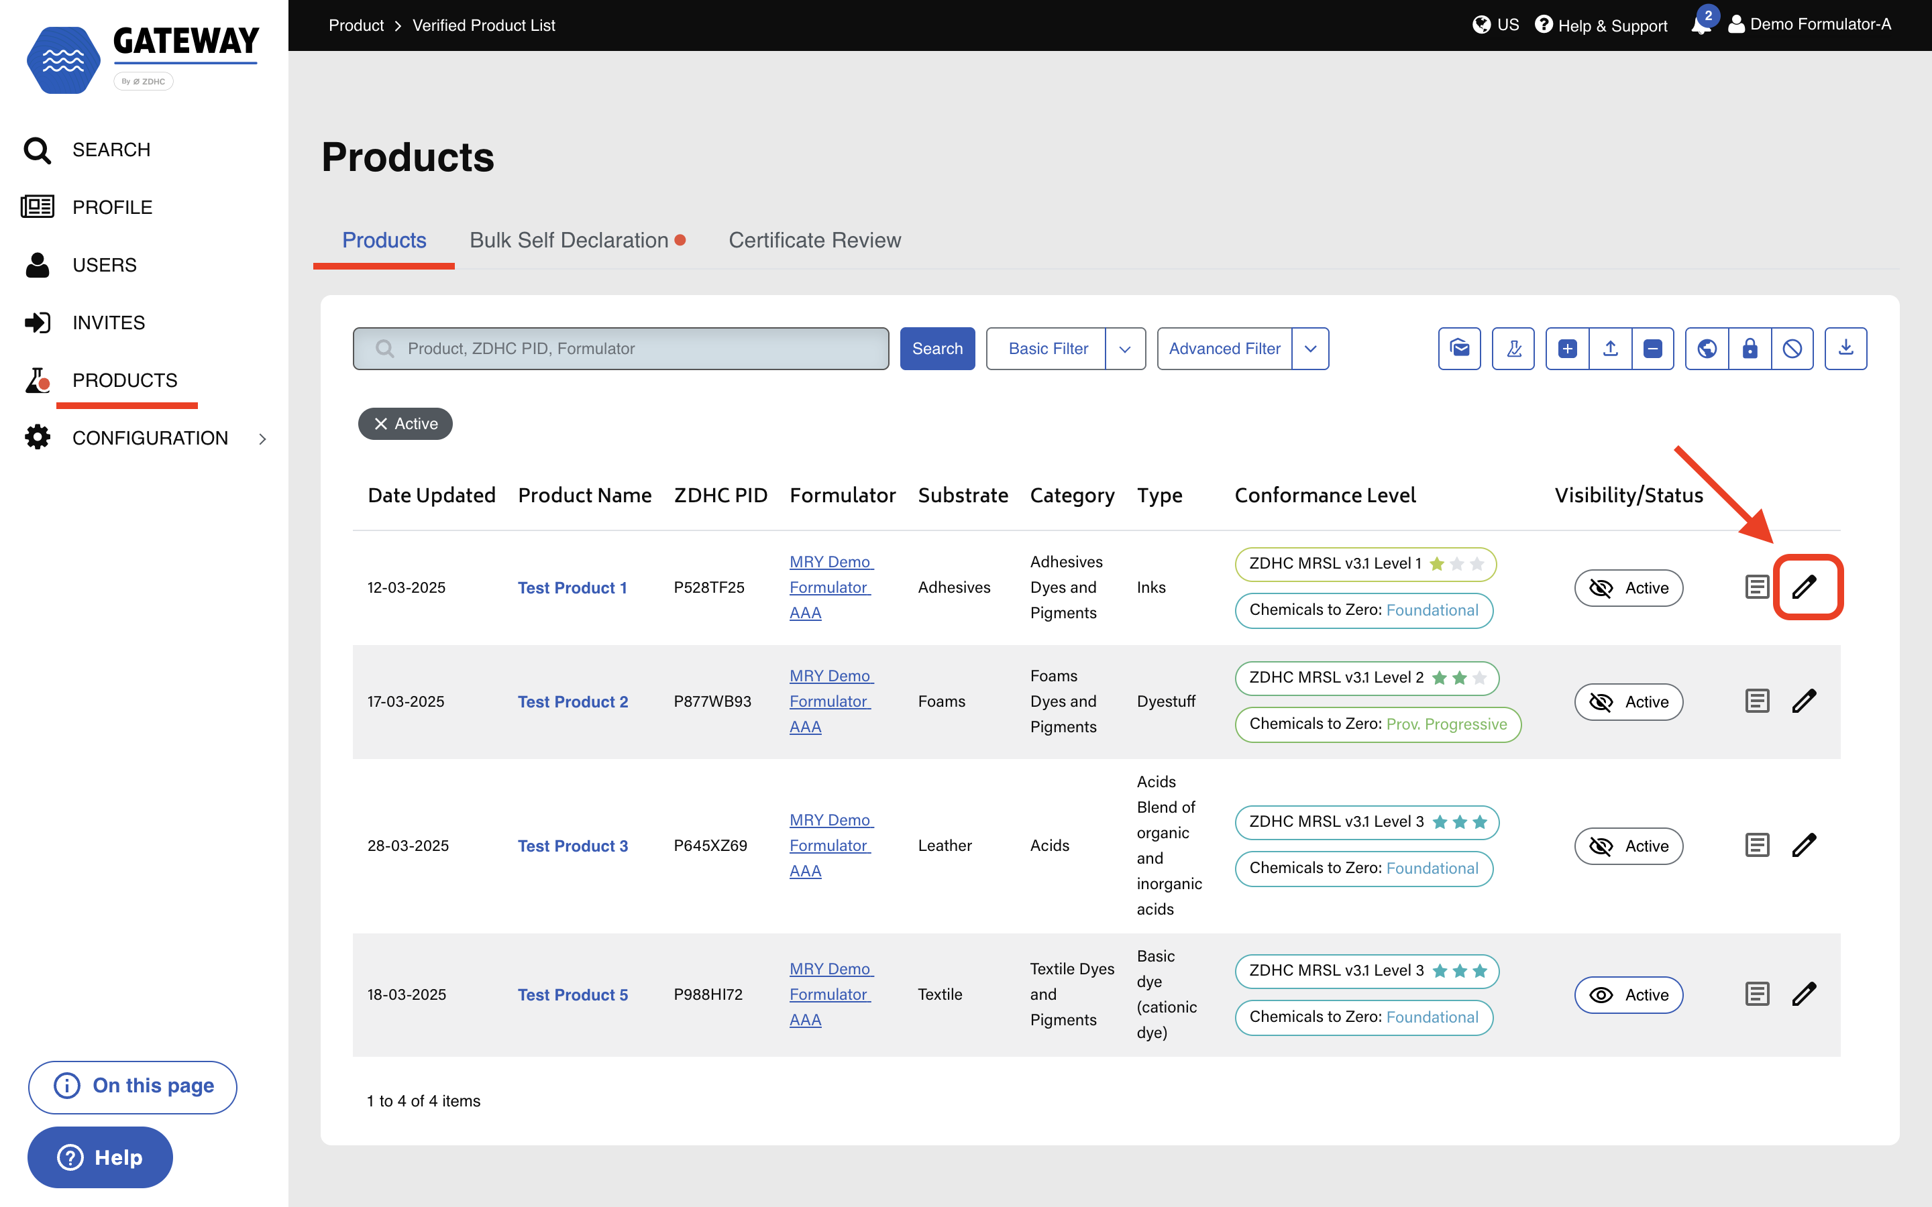Image resolution: width=1932 pixels, height=1207 pixels.
Task: Click the flask lab toolbar icon
Action: [x=1513, y=349]
